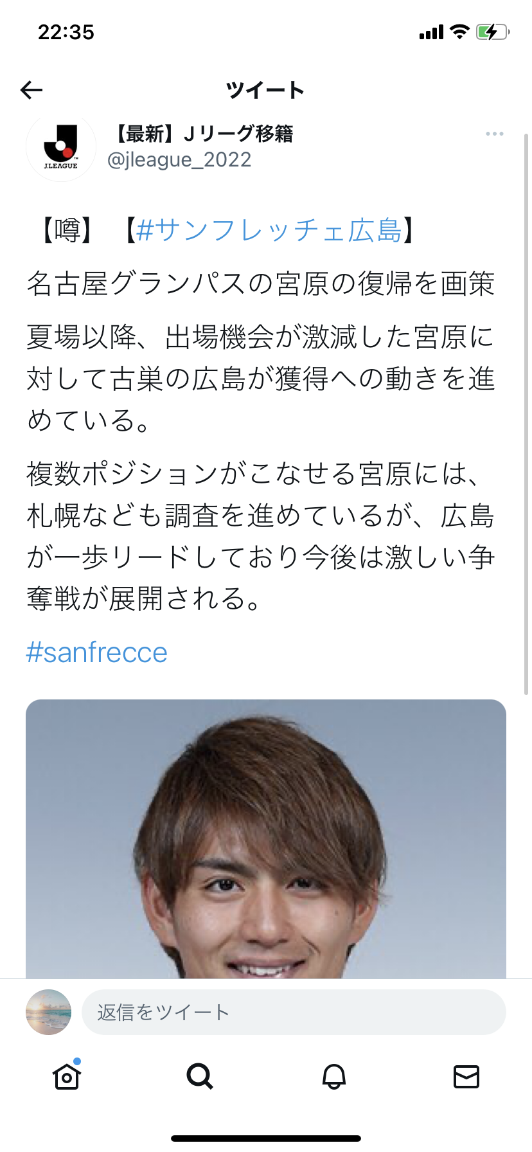This screenshot has width=532, height=1152.
Task: Open the J.LEAGUE profile avatar
Action: 61,147
